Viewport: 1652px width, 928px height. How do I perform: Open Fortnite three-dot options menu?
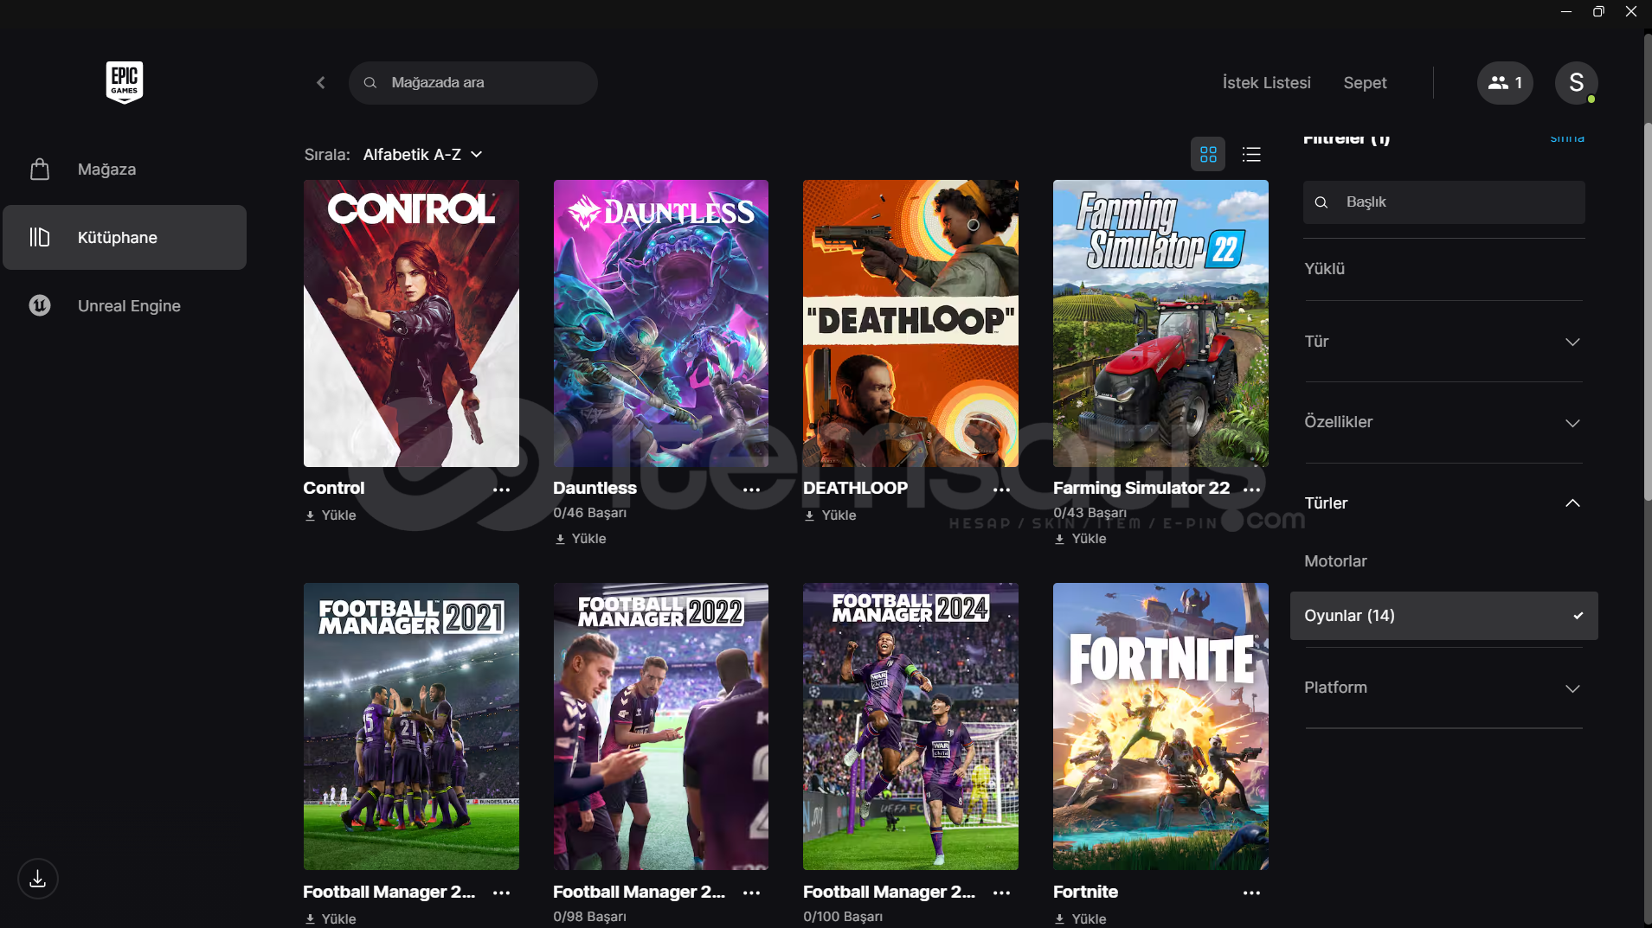(x=1251, y=893)
